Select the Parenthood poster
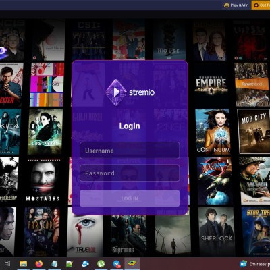Image resolution: width=270 pixels, height=270 pixels. point(252,84)
